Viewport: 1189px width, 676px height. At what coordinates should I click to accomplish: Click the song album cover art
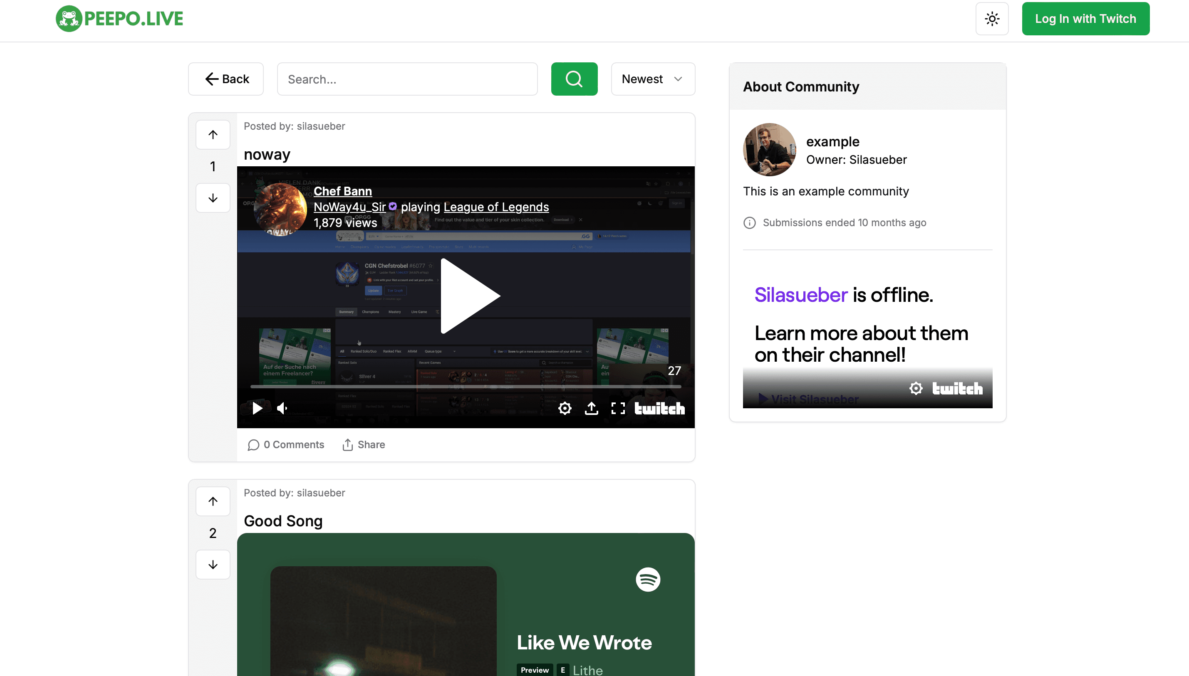click(383, 621)
